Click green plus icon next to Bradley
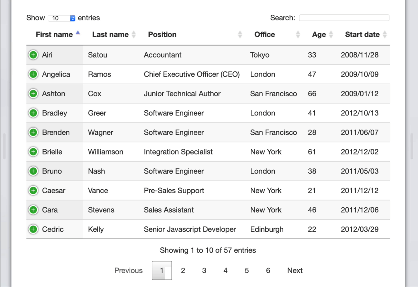Image resolution: width=418 pixels, height=287 pixels. tap(33, 113)
